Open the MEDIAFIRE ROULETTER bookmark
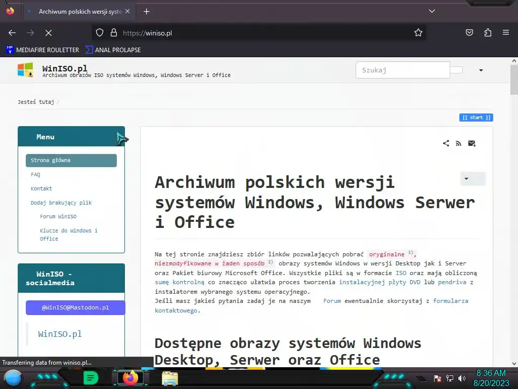The image size is (518, 389). click(x=42, y=50)
